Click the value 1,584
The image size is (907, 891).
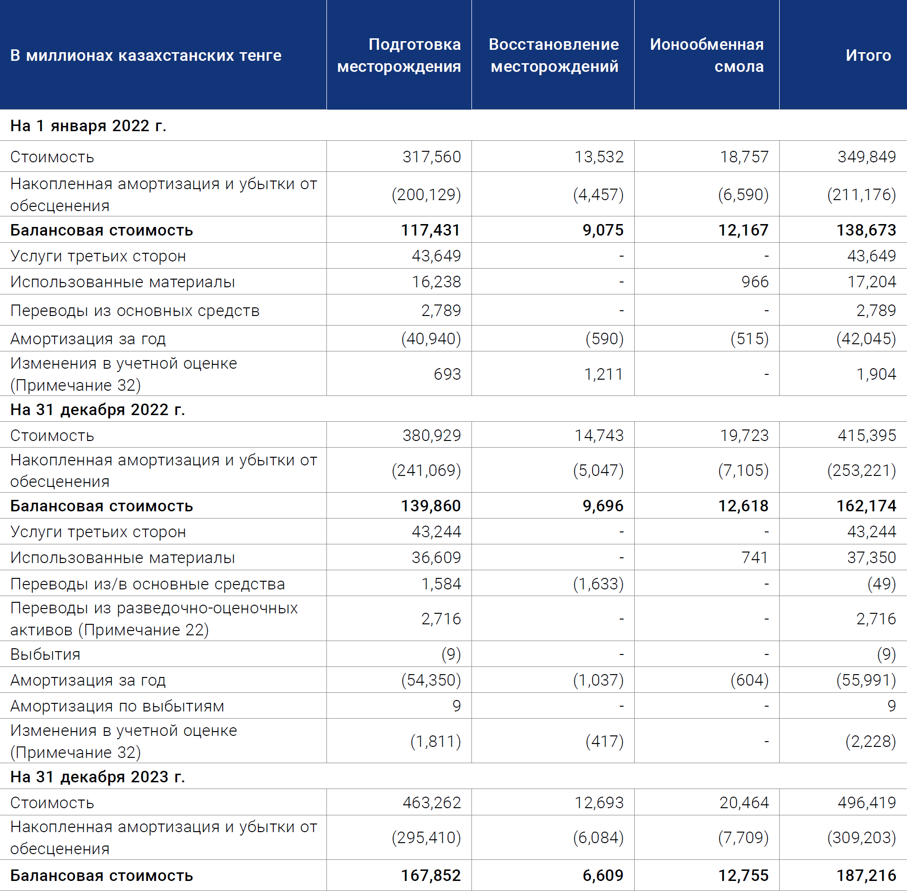click(441, 584)
